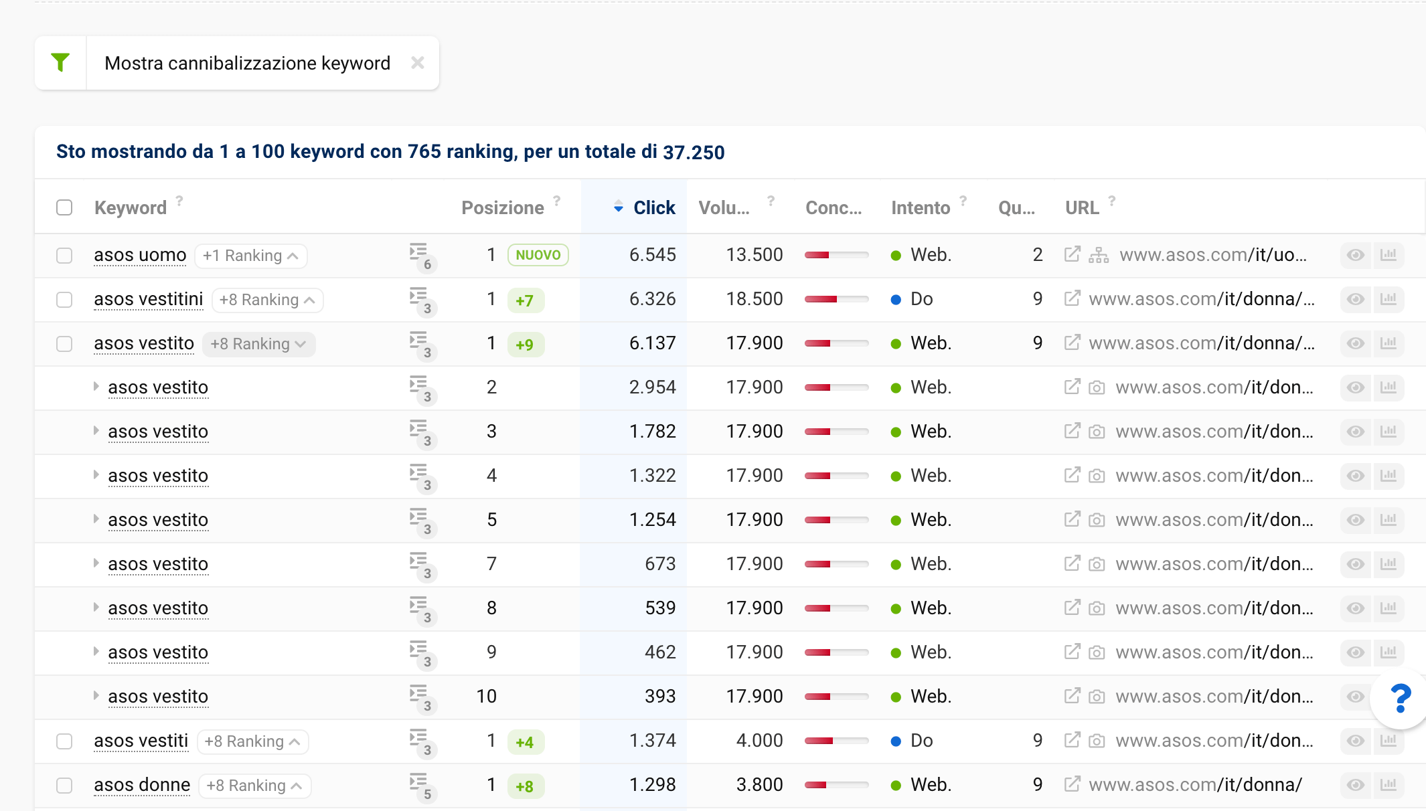The width and height of the screenshot is (1426, 811).
Task: Select the top asos vestito row checkbox
Action: pyautogui.click(x=64, y=344)
